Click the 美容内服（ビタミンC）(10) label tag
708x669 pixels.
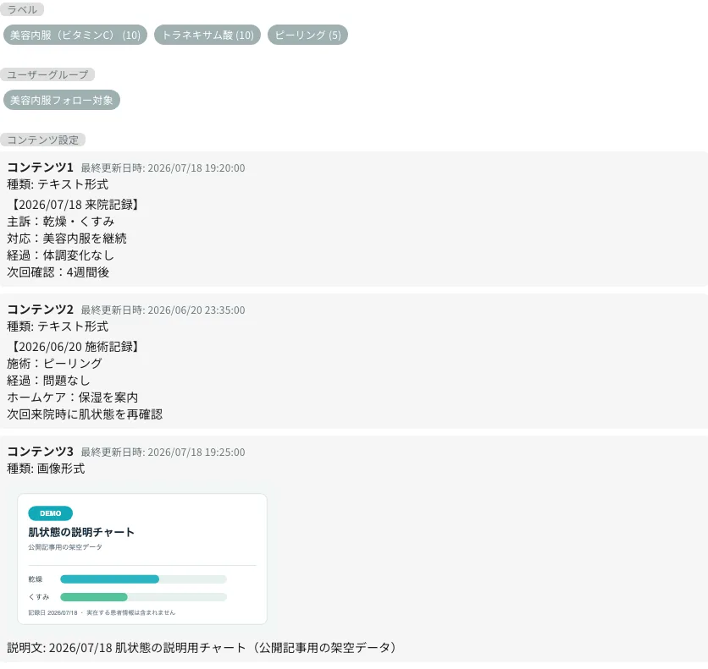coord(75,35)
